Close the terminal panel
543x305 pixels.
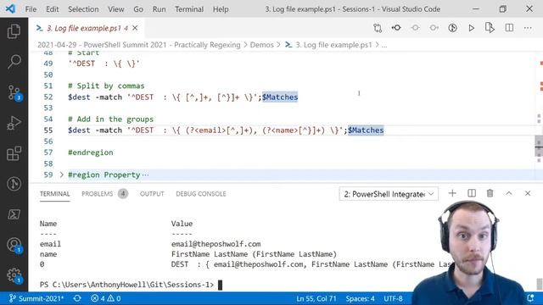pyautogui.click(x=528, y=193)
